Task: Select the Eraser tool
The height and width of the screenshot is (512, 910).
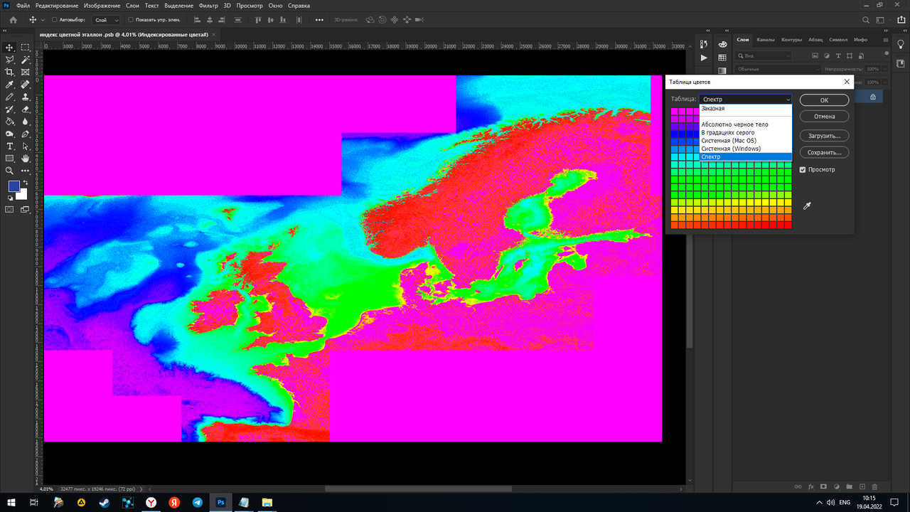Action: pos(26,110)
